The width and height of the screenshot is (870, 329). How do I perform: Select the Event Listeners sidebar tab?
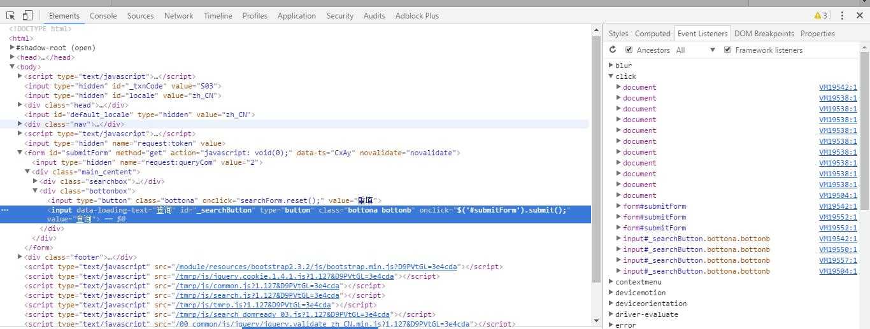point(702,34)
